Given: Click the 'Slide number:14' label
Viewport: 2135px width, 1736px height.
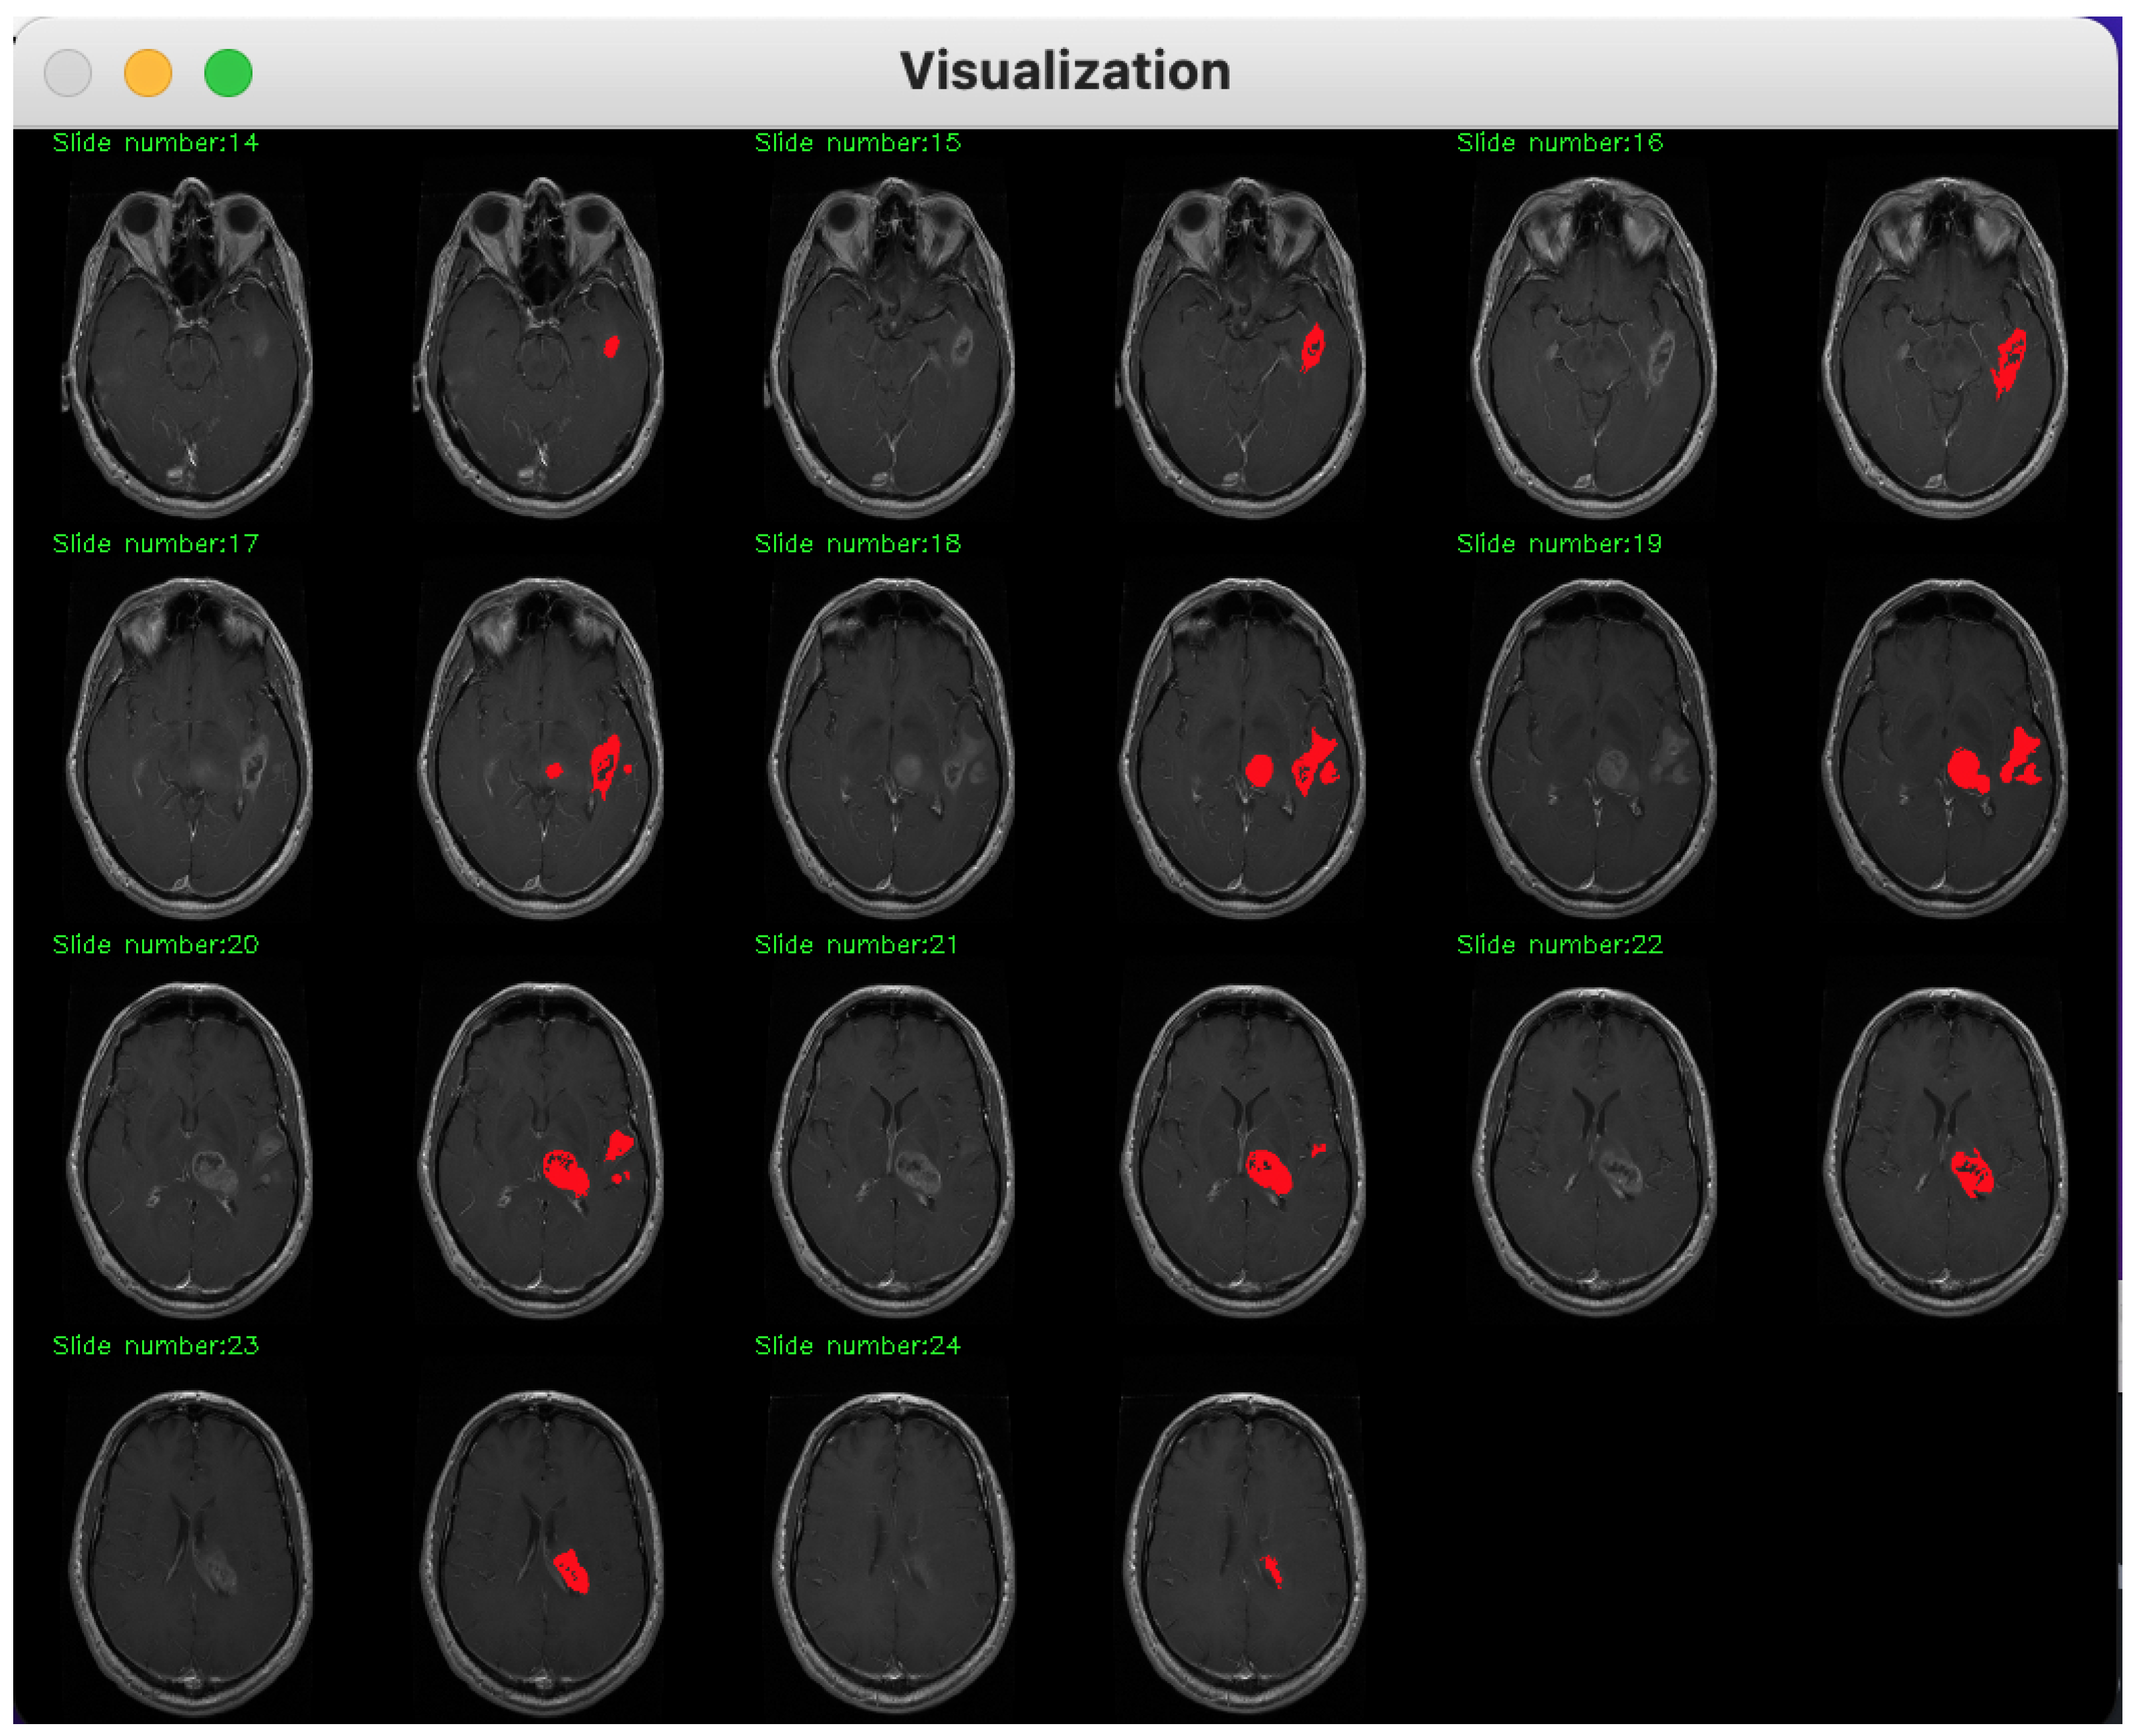Looking at the screenshot, I should tap(155, 143).
